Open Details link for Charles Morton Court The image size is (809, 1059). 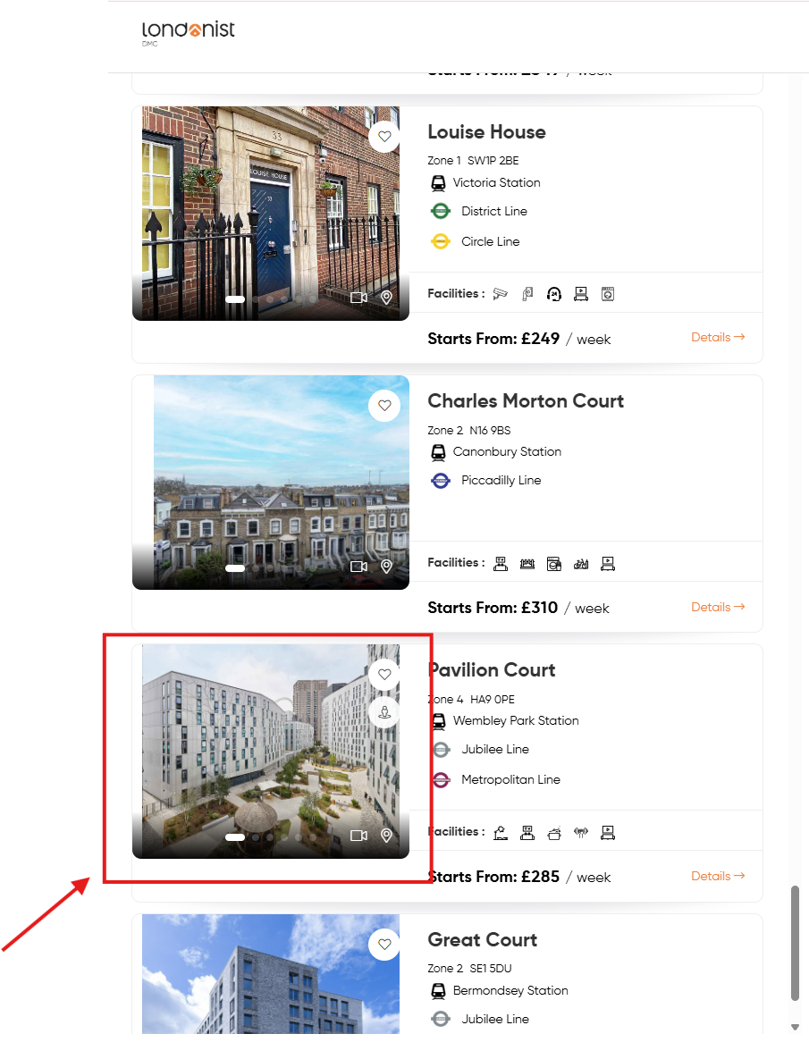tap(718, 607)
